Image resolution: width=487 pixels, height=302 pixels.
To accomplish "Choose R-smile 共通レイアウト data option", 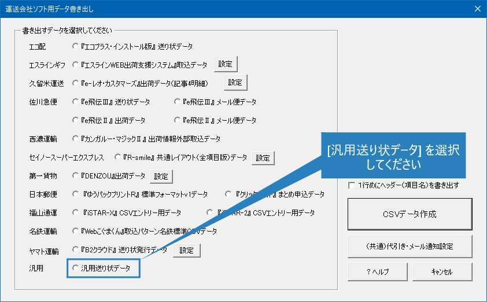I will (x=118, y=157).
